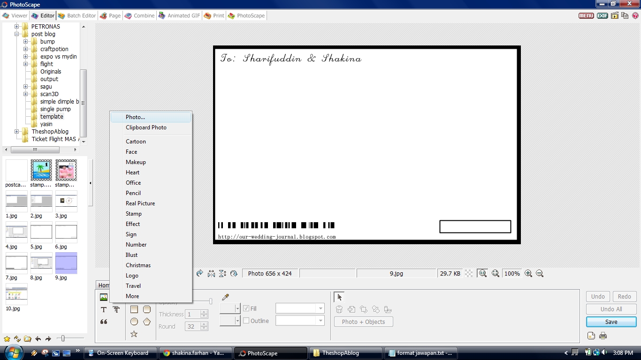641x360 pixels.
Task: Pick the eyedropper color picker
Action: coord(225,297)
